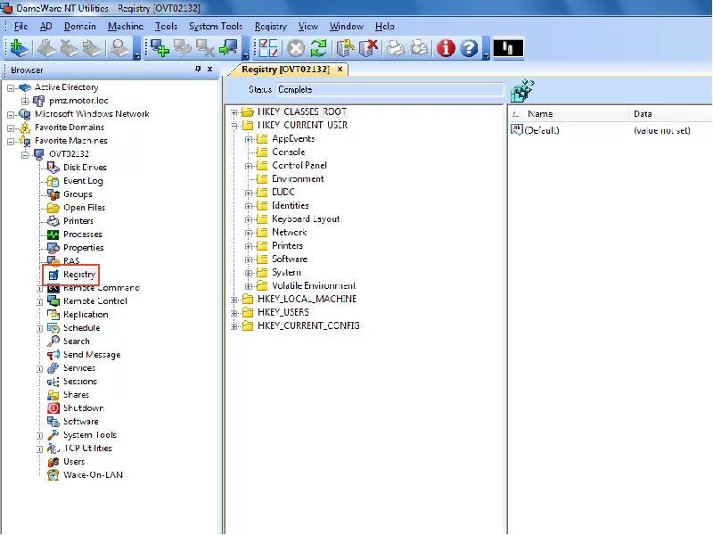This screenshot has height=535, width=713.
Task: Open Search in the Browser tree
Action: [x=77, y=342]
